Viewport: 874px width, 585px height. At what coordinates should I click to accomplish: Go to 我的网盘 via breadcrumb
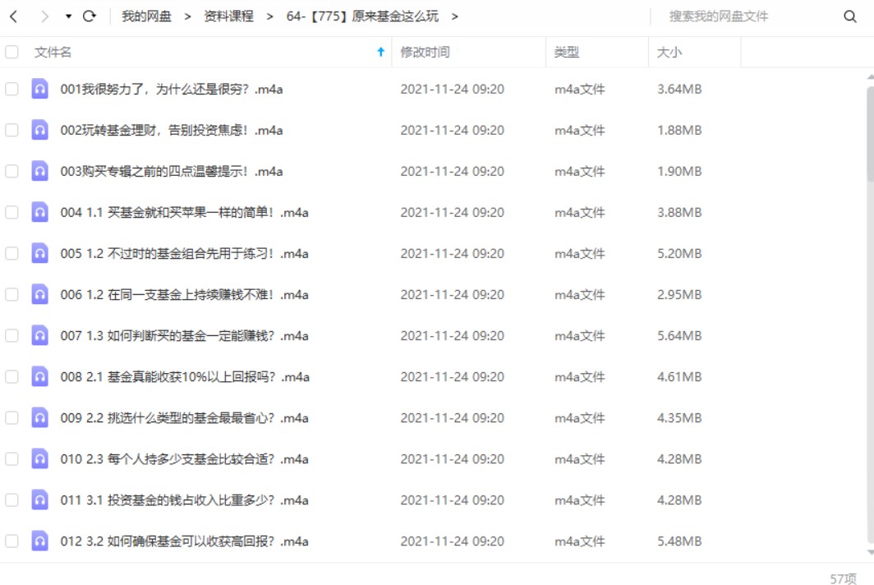[x=145, y=15]
